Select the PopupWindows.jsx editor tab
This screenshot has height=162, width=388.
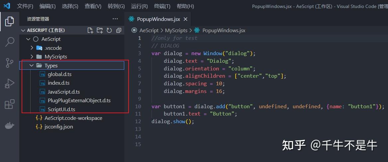pyautogui.click(x=158, y=19)
